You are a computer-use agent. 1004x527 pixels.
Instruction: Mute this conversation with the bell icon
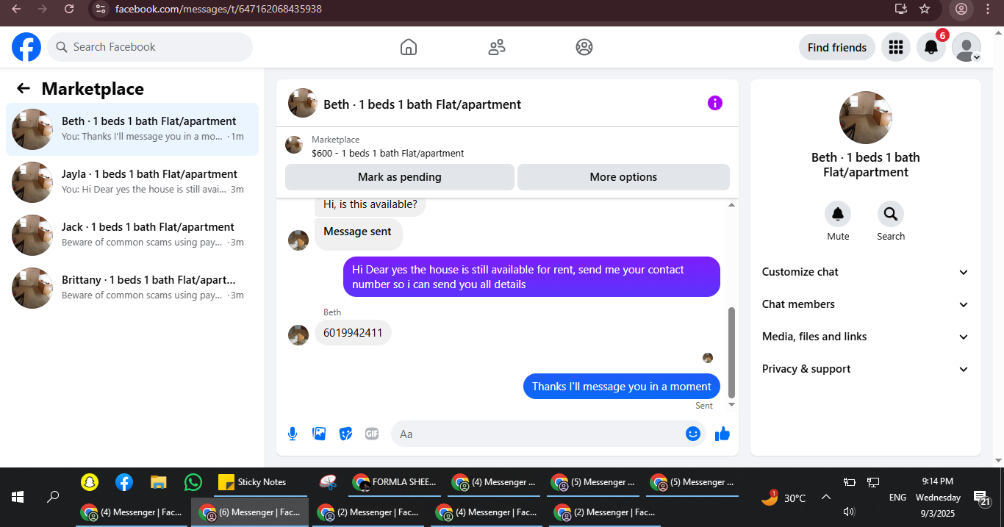838,214
